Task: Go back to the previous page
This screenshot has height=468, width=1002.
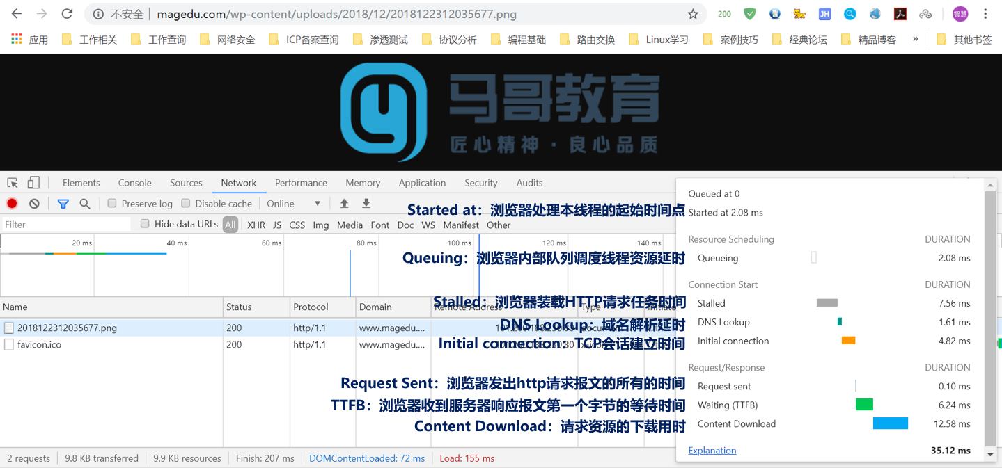Action: point(17,14)
